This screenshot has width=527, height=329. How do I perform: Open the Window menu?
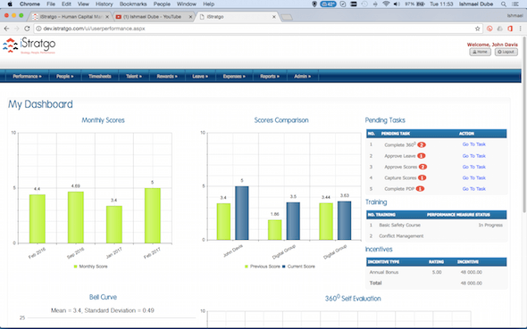pyautogui.click(x=186, y=4)
